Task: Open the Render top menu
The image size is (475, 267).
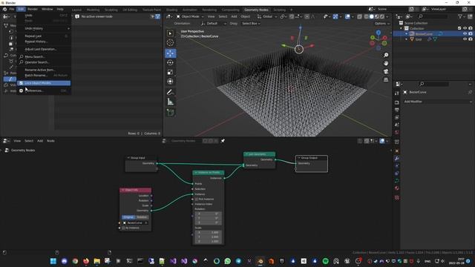Action: [33, 9]
